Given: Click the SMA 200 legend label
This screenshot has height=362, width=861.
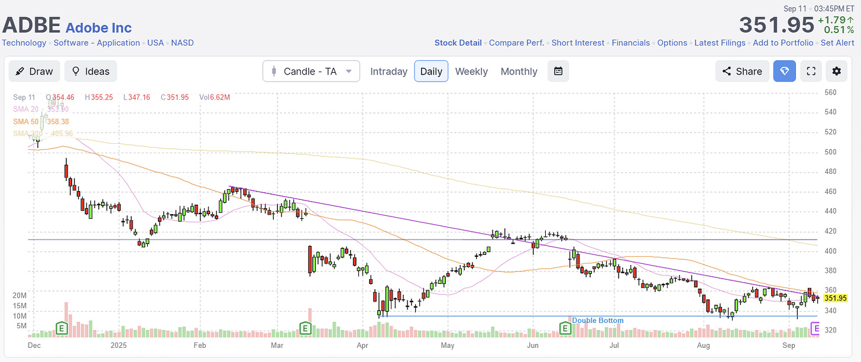Looking at the screenshot, I should pos(43,134).
